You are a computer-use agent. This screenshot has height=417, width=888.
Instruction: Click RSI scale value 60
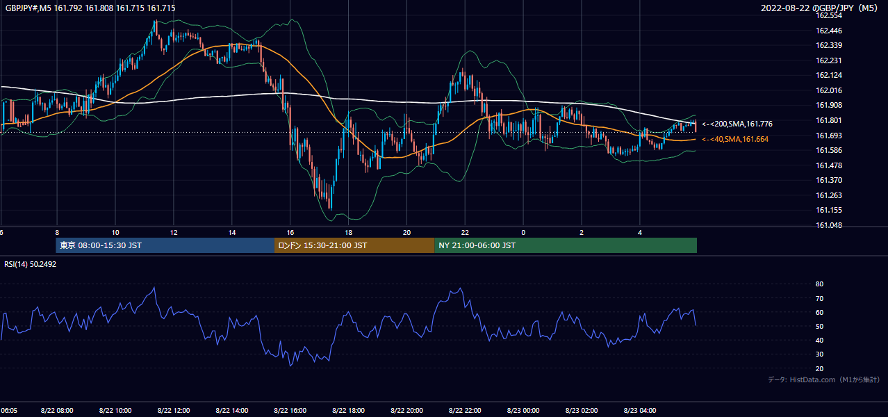820,312
